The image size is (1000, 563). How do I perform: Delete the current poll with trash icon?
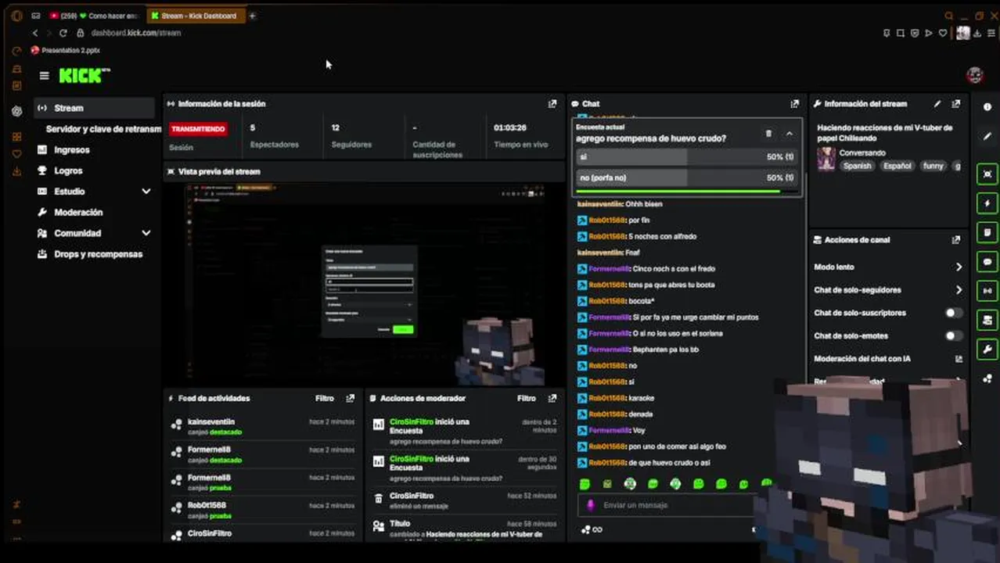click(768, 134)
